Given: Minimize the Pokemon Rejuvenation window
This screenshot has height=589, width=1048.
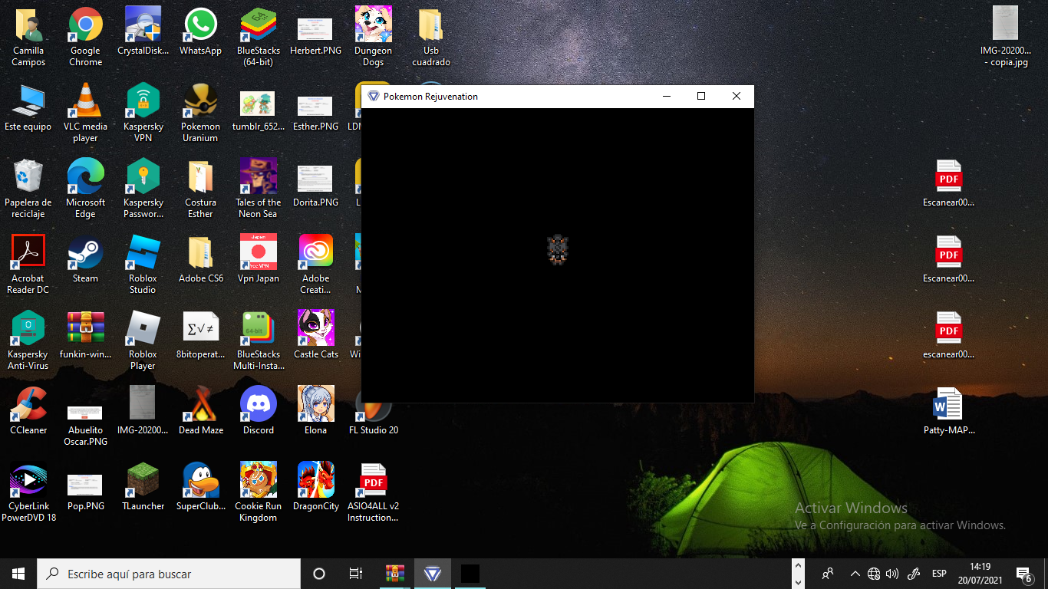Looking at the screenshot, I should click(x=666, y=96).
